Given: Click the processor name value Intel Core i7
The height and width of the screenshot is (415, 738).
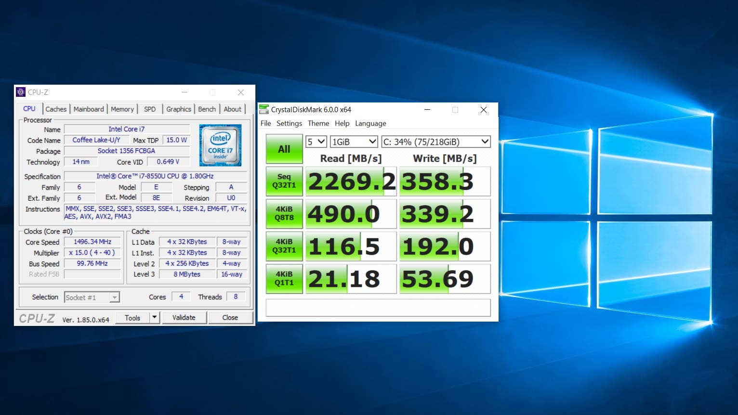Looking at the screenshot, I should tap(127, 129).
